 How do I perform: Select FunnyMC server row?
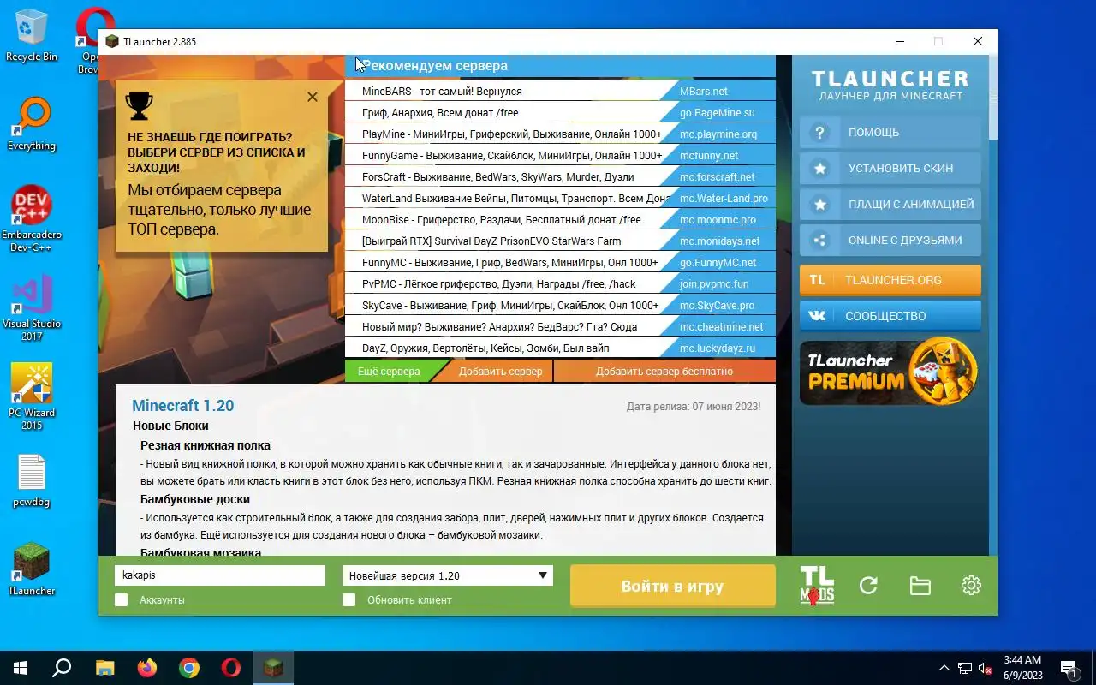(x=560, y=262)
